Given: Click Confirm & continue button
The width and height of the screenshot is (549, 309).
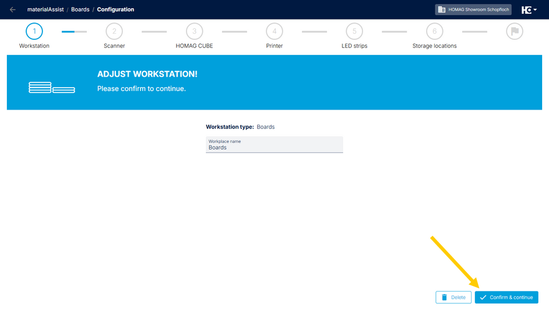Looking at the screenshot, I should coord(507,297).
